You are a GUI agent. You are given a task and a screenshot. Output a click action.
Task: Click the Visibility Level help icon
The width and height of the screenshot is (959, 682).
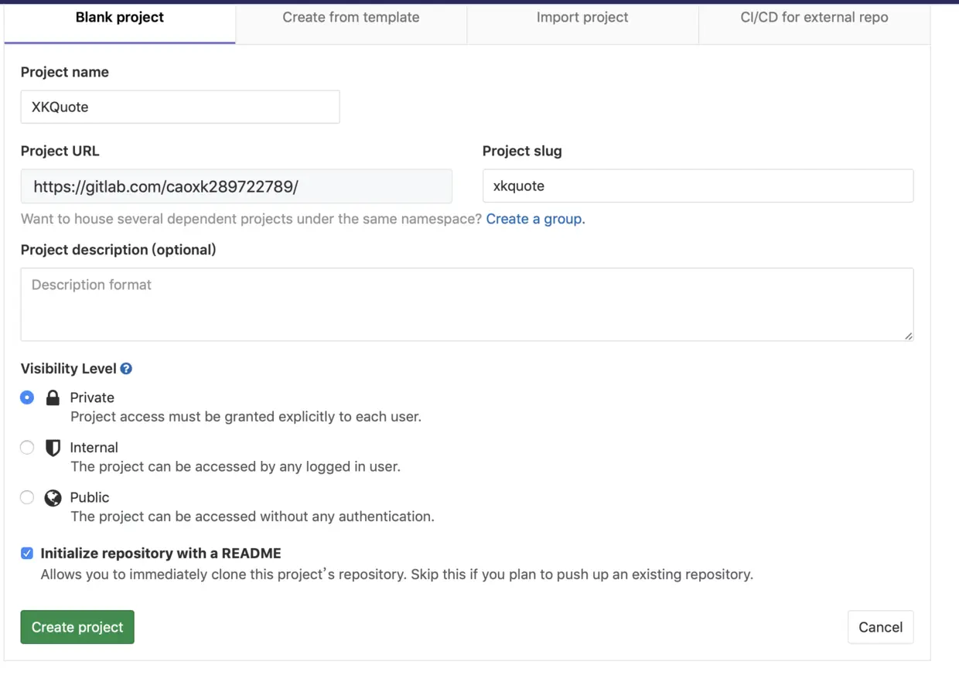tap(126, 369)
